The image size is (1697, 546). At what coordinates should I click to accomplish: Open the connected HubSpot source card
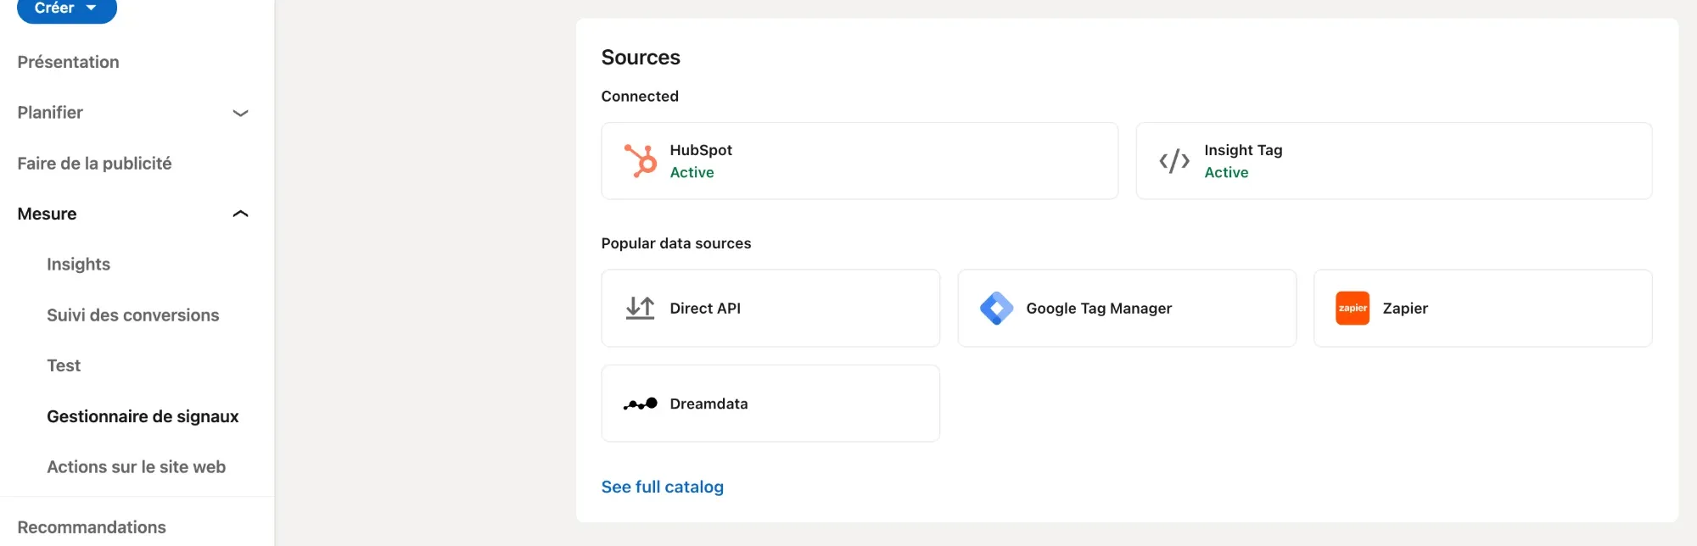pos(860,161)
